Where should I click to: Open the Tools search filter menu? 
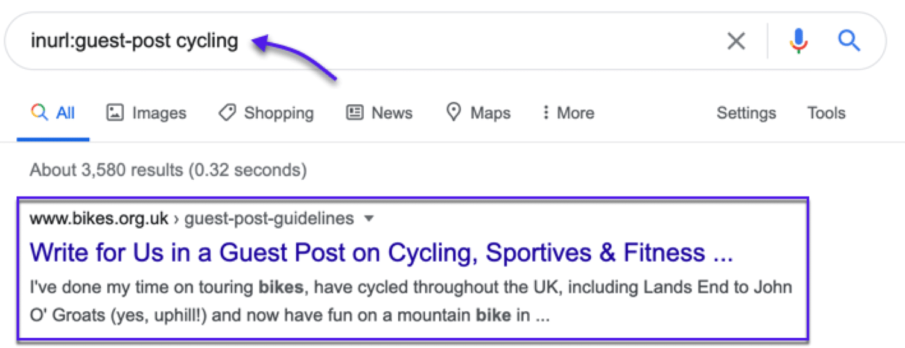pos(826,113)
